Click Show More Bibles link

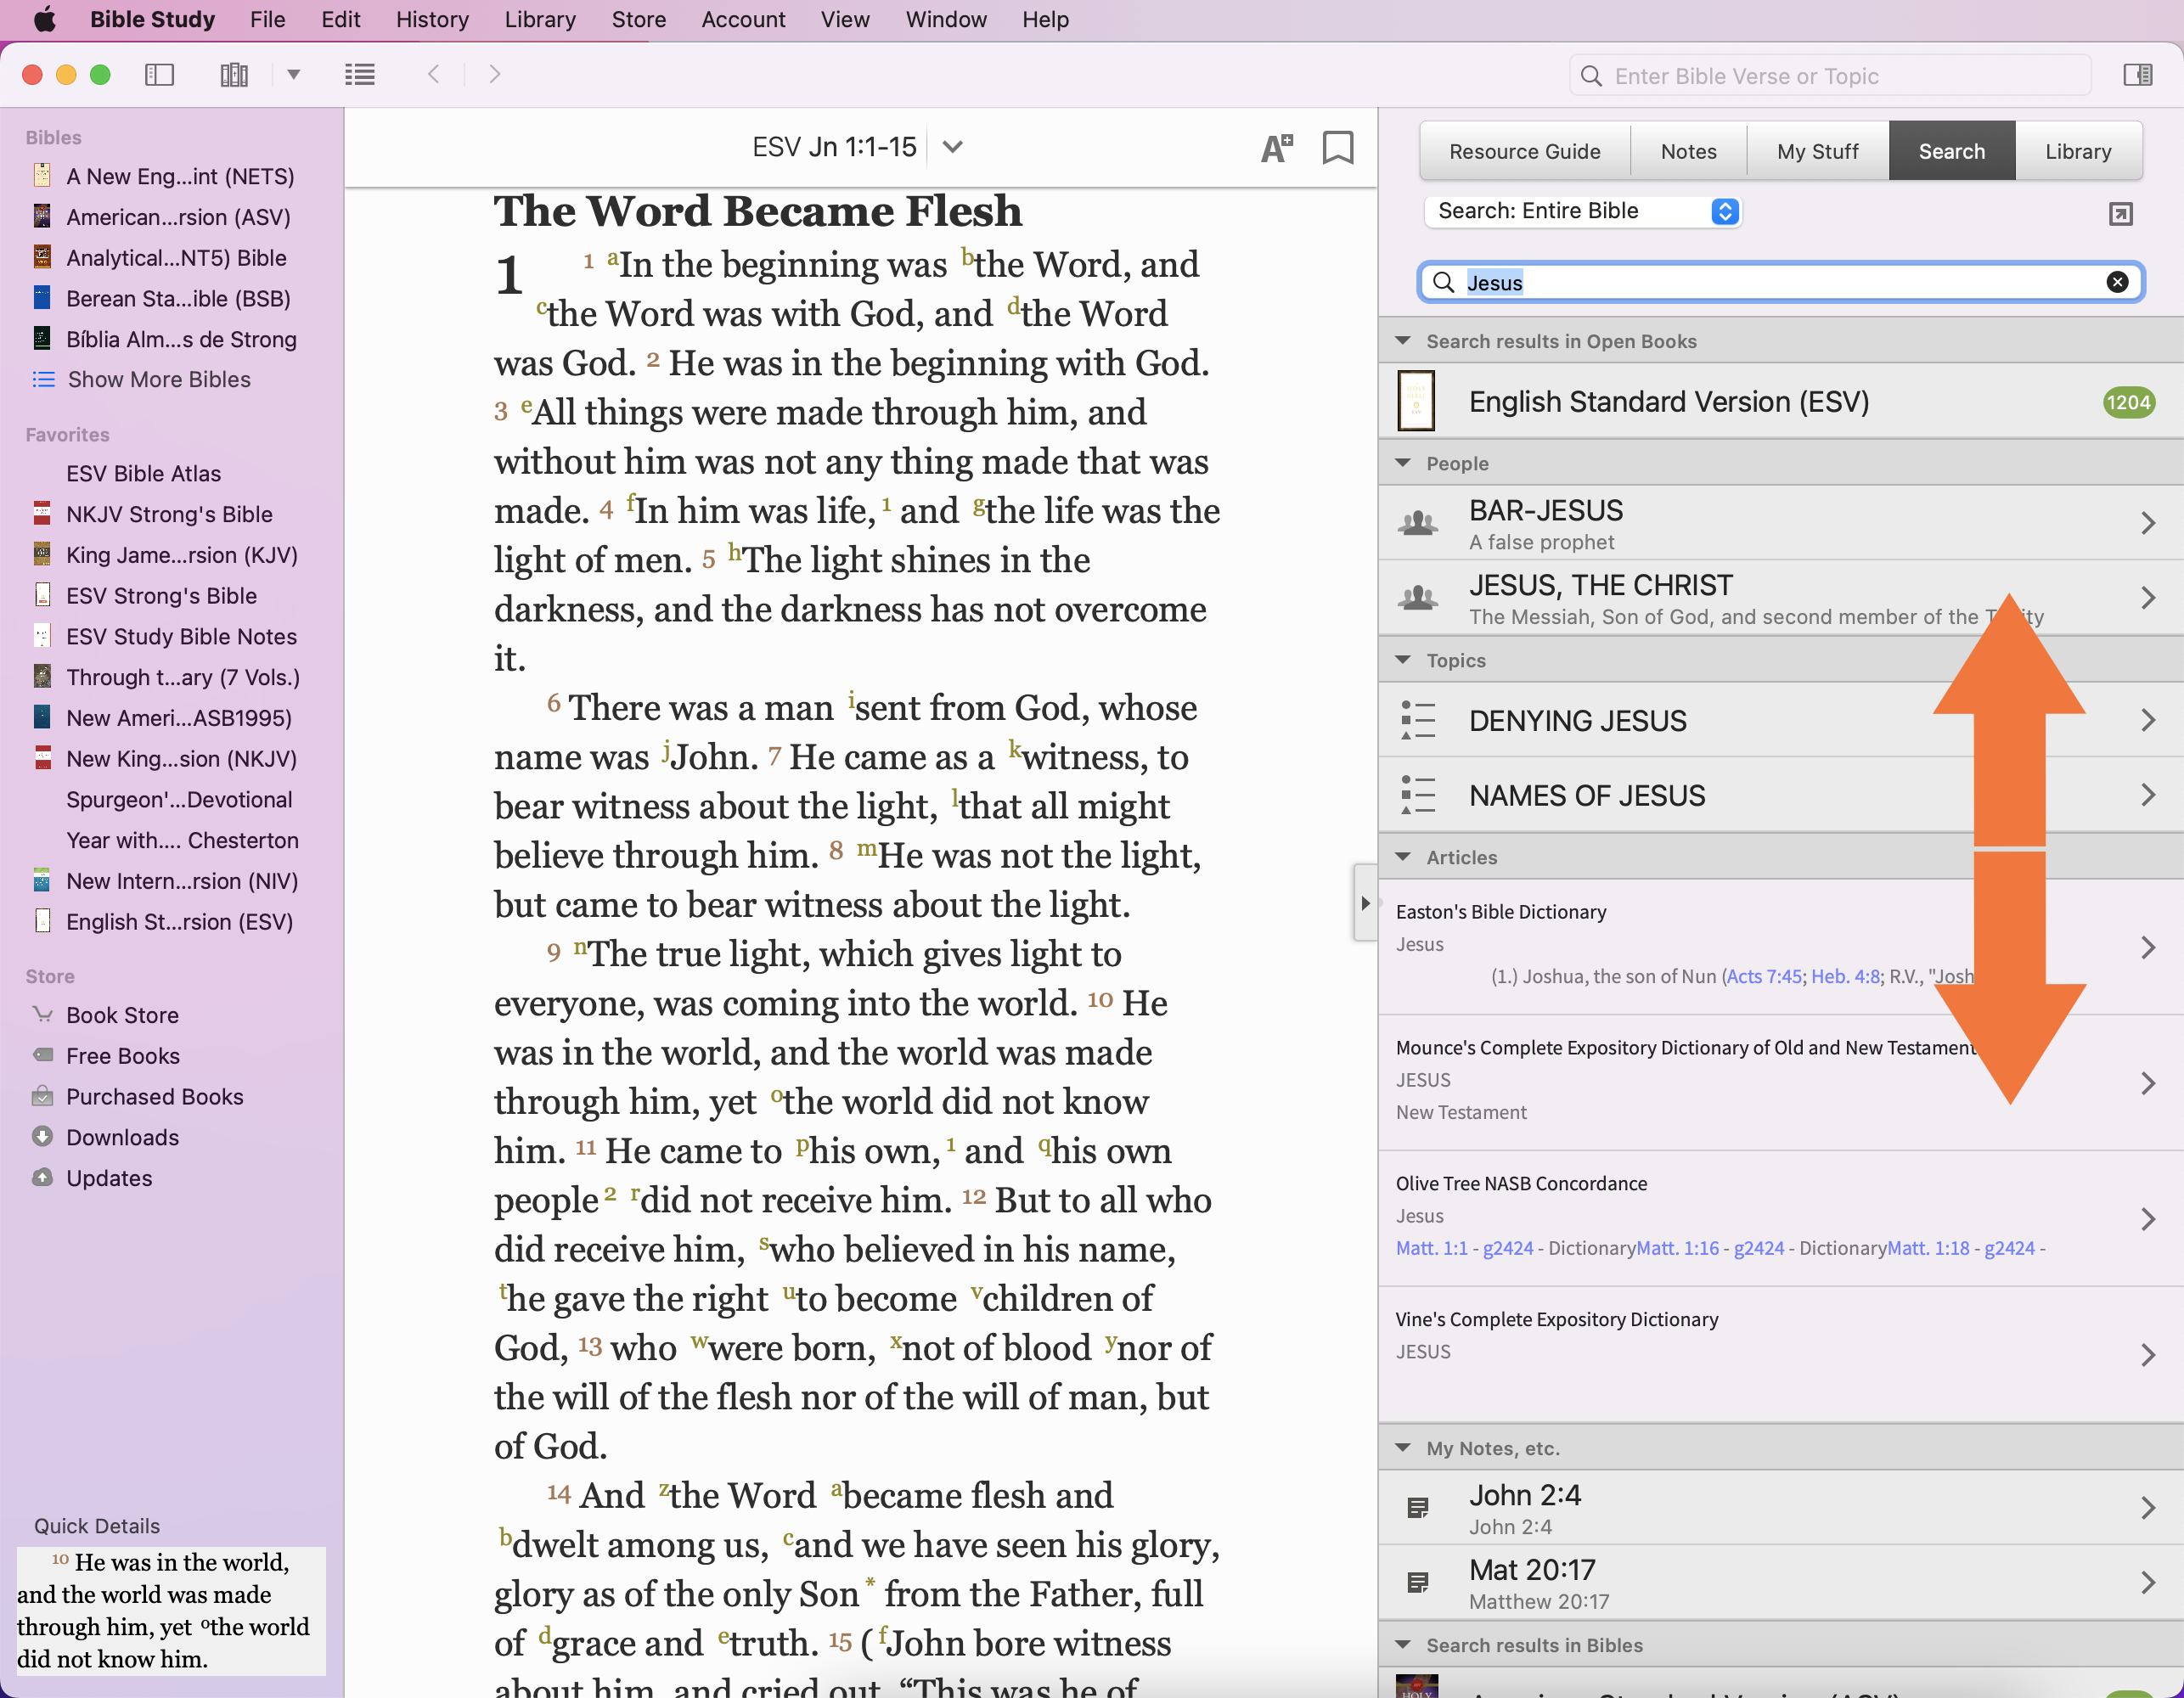click(x=158, y=380)
